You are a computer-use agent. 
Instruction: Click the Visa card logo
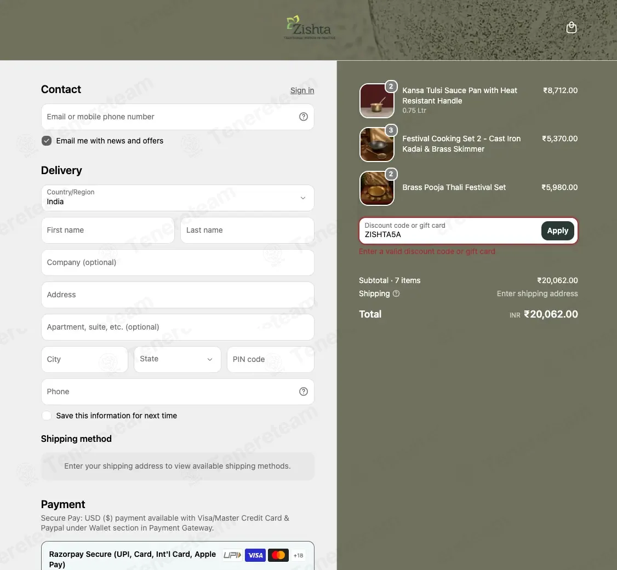(255, 555)
